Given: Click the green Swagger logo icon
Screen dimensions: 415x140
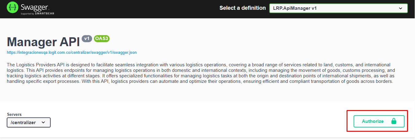Looking at the screenshot, I should click(13, 7).
